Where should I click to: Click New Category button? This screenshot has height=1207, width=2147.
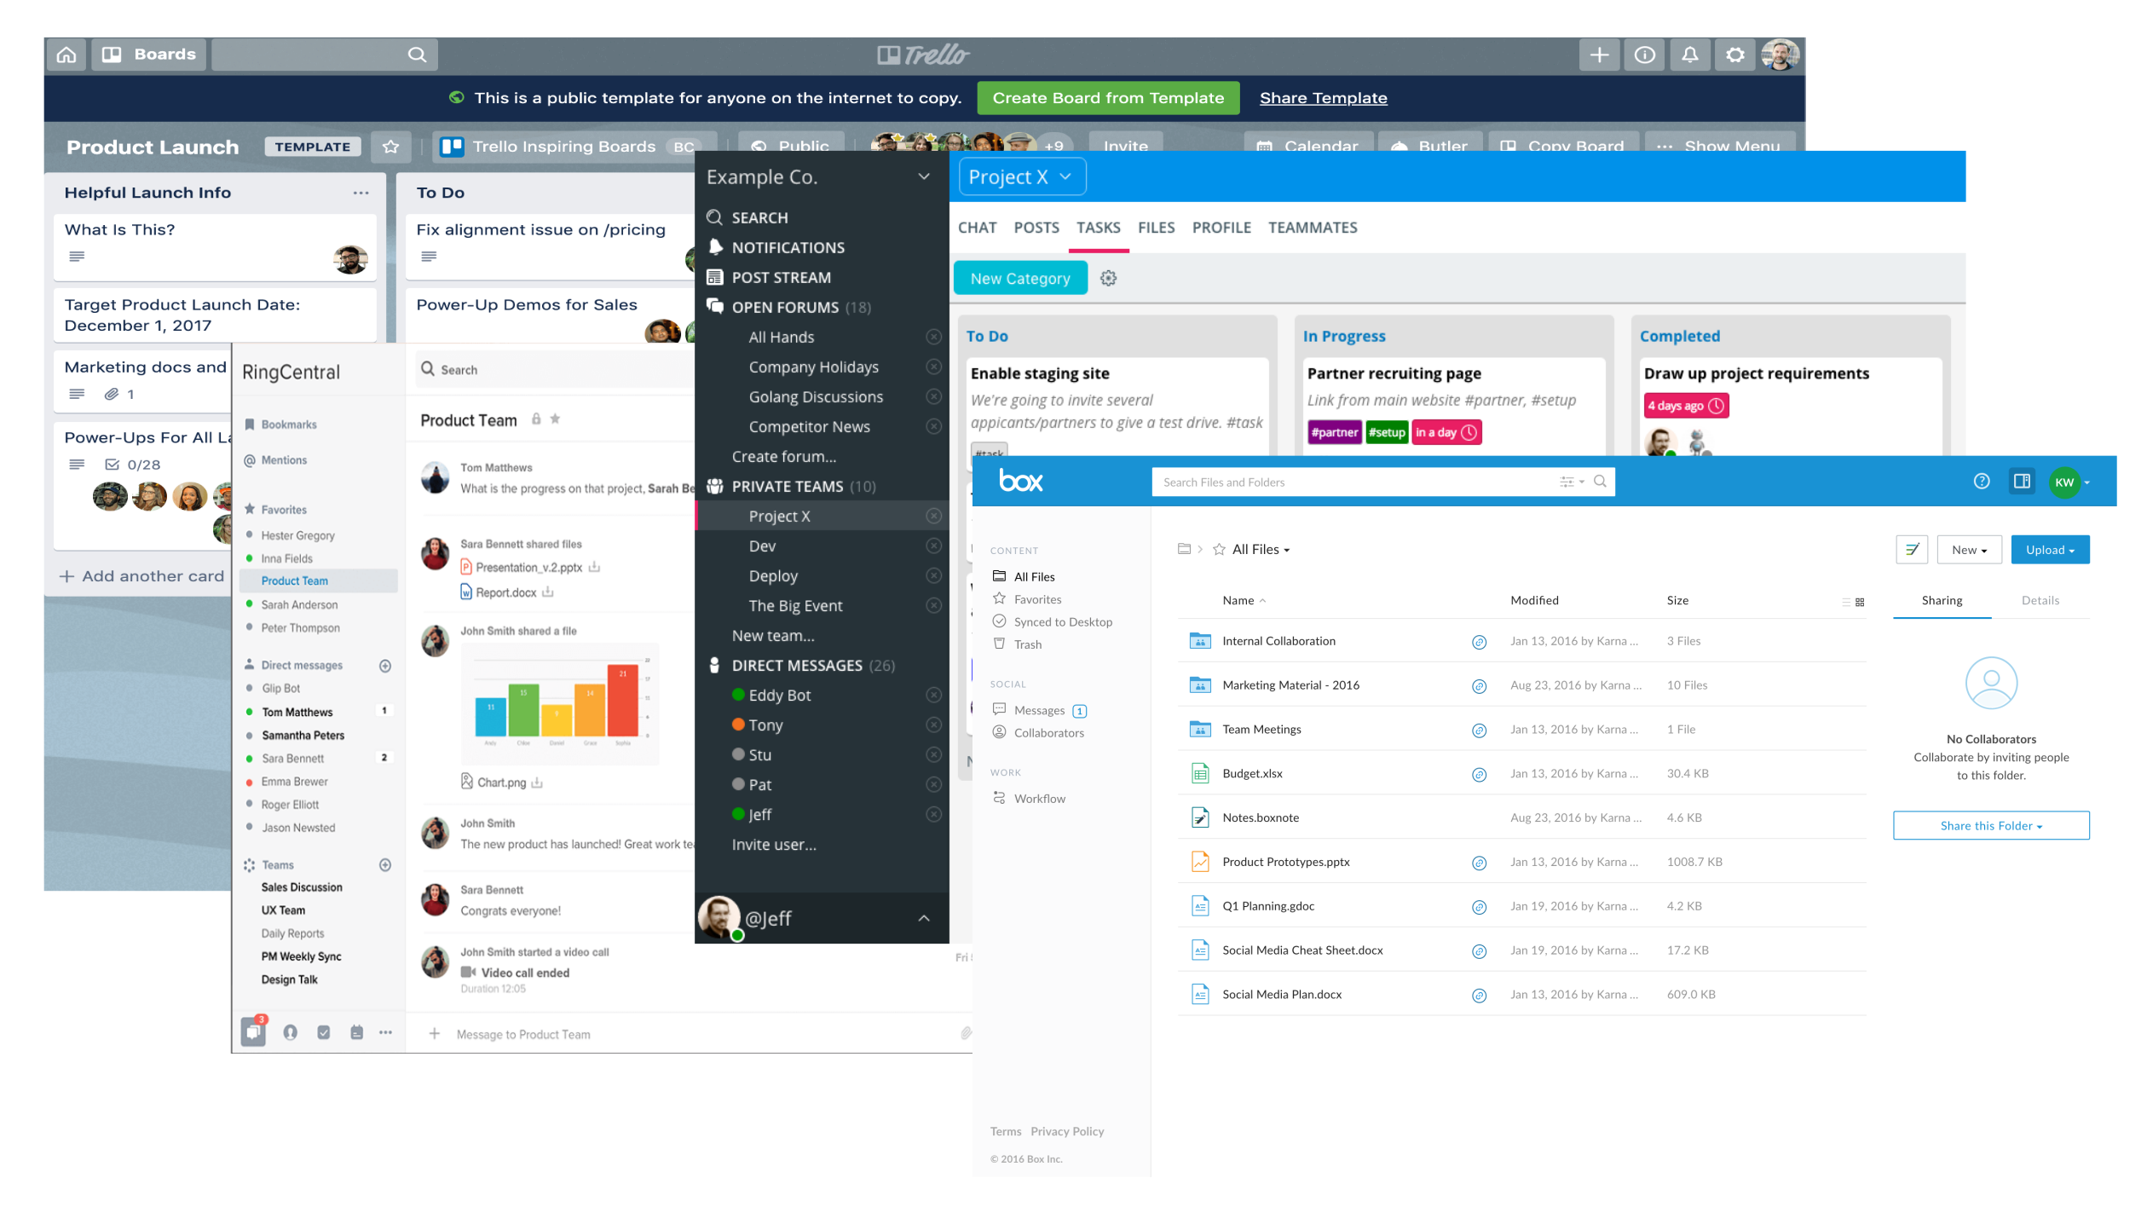[1019, 278]
